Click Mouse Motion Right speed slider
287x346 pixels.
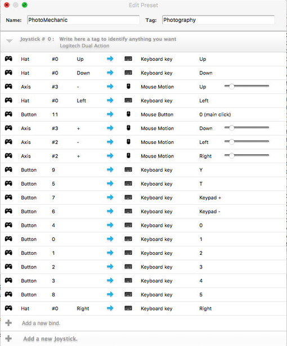pyautogui.click(x=246, y=156)
